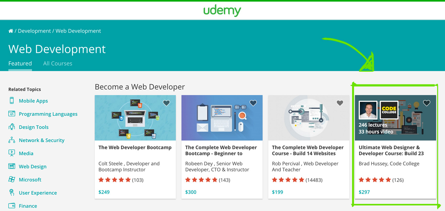Click the 246 lectures text
This screenshot has width=445, height=211.
pos(373,125)
